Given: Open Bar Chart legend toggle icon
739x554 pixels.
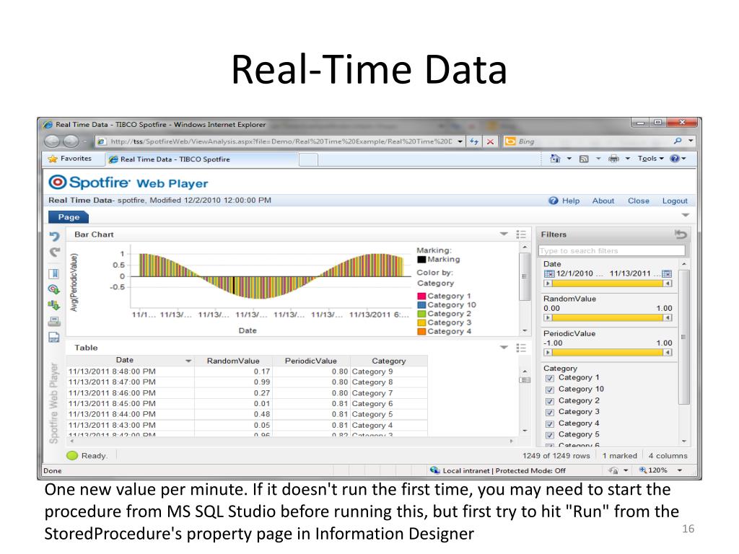Looking at the screenshot, I should coord(521,234).
